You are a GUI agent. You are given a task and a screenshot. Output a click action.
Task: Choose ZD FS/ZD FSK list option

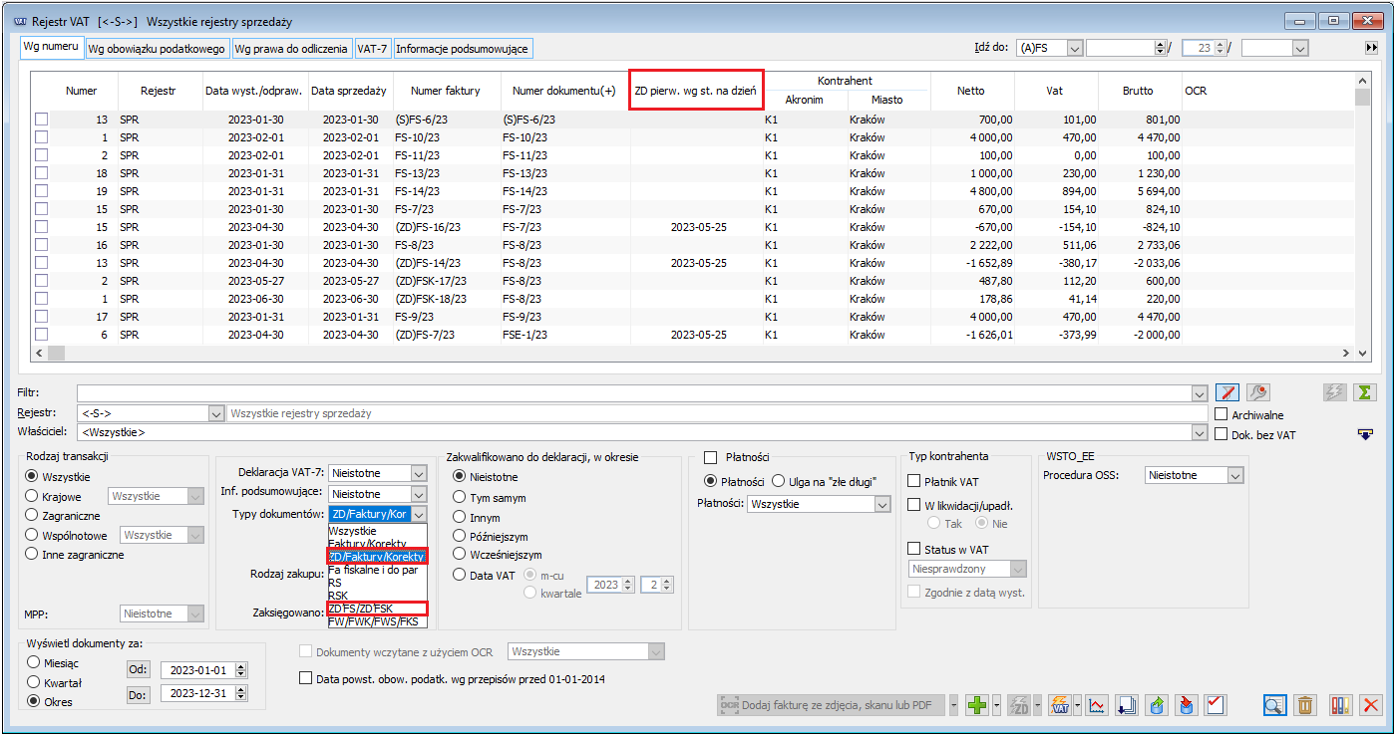(377, 609)
